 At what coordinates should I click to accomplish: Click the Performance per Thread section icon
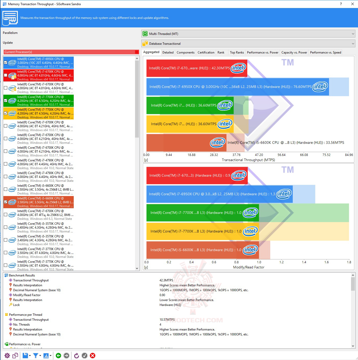tap(6, 315)
